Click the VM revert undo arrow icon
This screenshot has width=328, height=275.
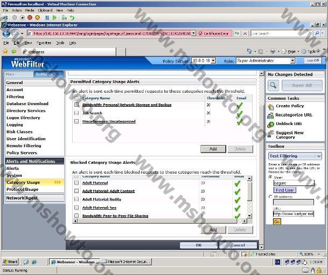coord(72,18)
